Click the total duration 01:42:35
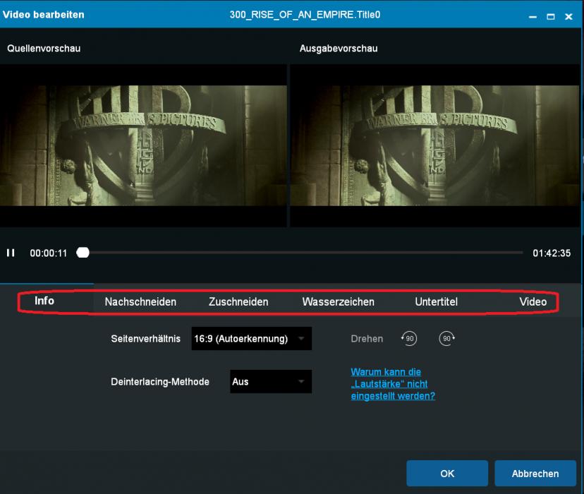Screen dimensions: 584x494 (x=552, y=253)
